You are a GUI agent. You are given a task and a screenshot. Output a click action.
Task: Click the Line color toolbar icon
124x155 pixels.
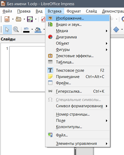[26, 30]
